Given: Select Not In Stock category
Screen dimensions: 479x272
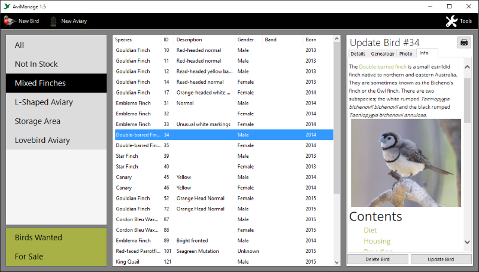Looking at the screenshot, I should point(56,64).
